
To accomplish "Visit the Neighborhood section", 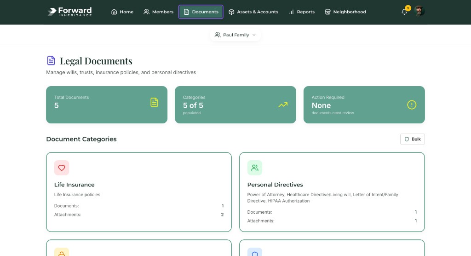I will [345, 12].
